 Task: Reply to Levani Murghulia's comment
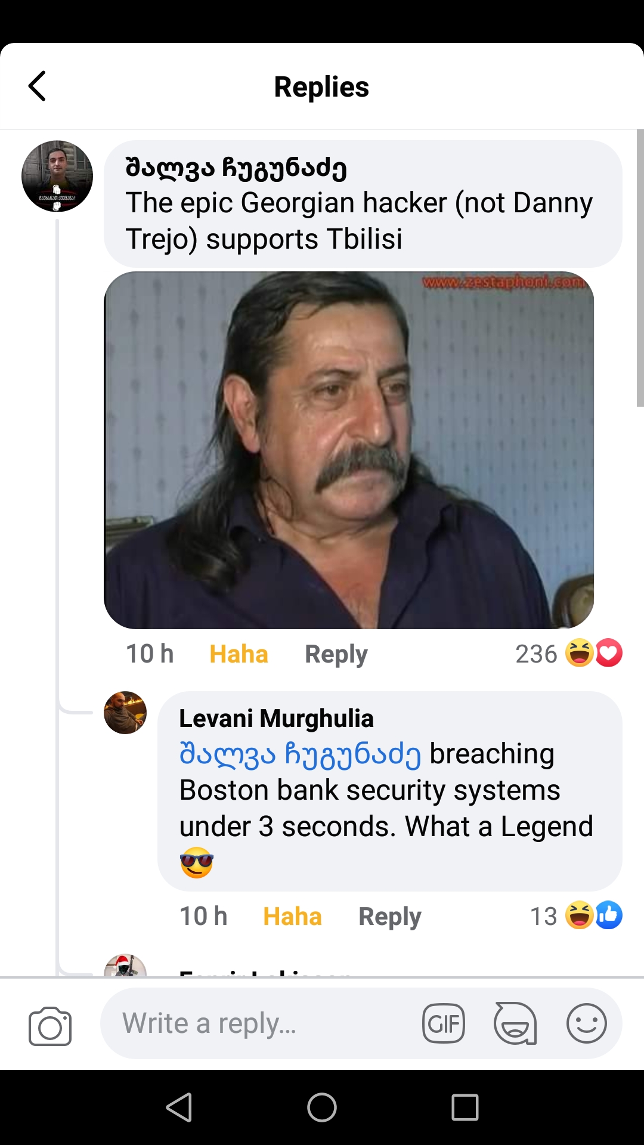pyautogui.click(x=389, y=917)
